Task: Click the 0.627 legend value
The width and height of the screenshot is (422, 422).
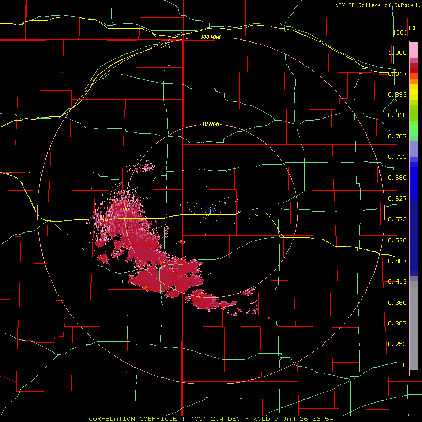Action: [397, 199]
